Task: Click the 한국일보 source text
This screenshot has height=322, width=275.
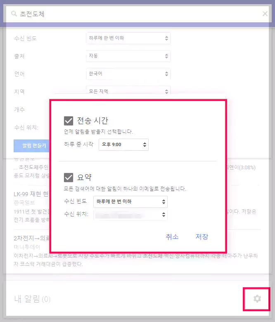Action: point(24,203)
